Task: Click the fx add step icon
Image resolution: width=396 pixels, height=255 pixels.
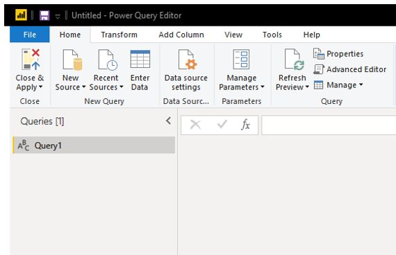Action: point(245,125)
